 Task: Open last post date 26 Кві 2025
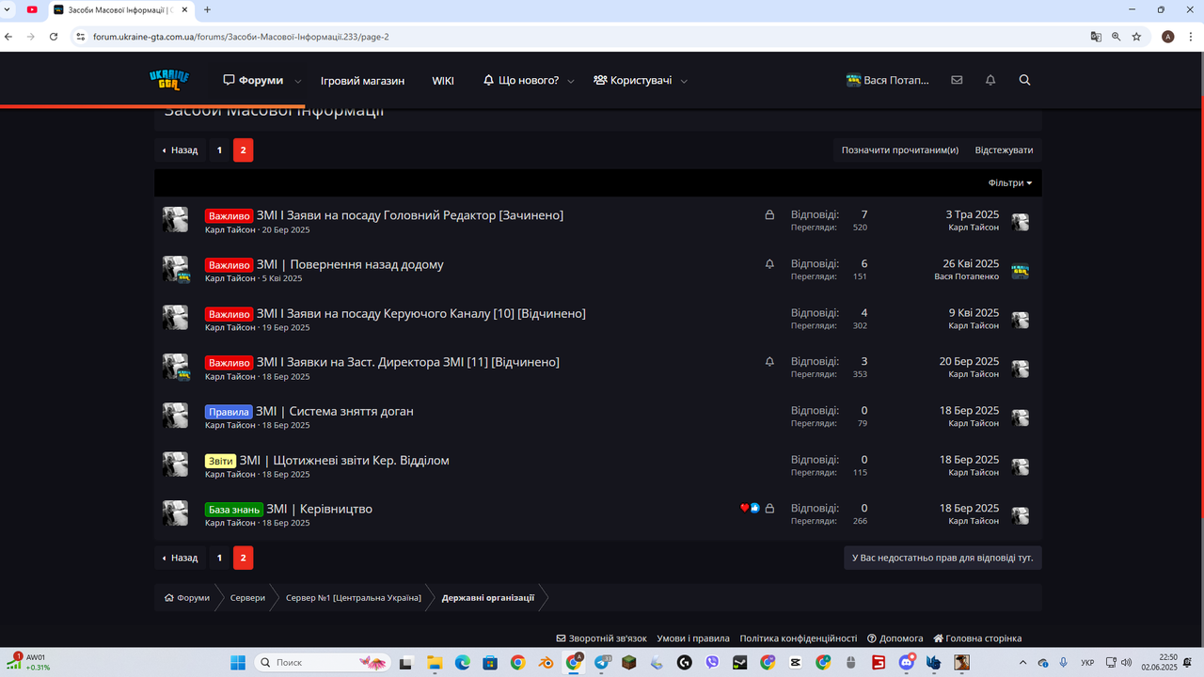click(971, 263)
